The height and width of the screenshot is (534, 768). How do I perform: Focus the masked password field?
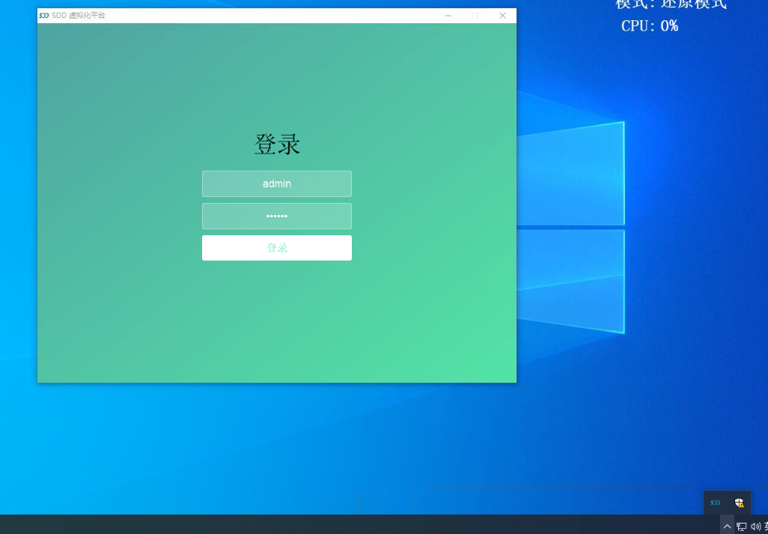(x=276, y=216)
